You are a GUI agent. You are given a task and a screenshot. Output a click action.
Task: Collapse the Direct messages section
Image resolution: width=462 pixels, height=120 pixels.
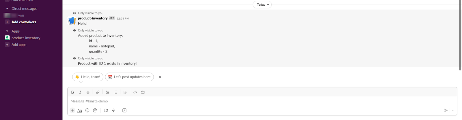coord(7,9)
